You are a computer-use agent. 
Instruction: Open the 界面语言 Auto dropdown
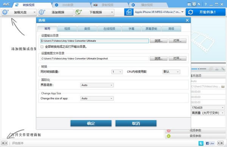pos(97,85)
